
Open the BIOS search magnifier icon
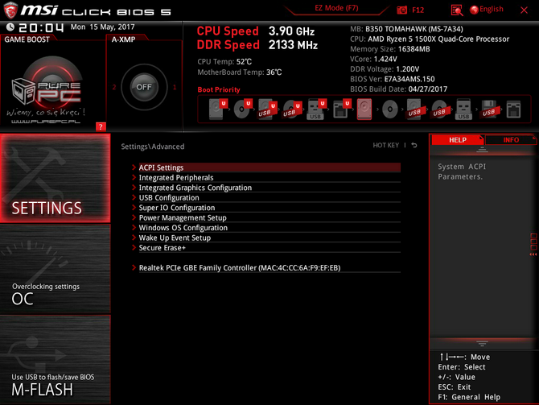coord(456,10)
